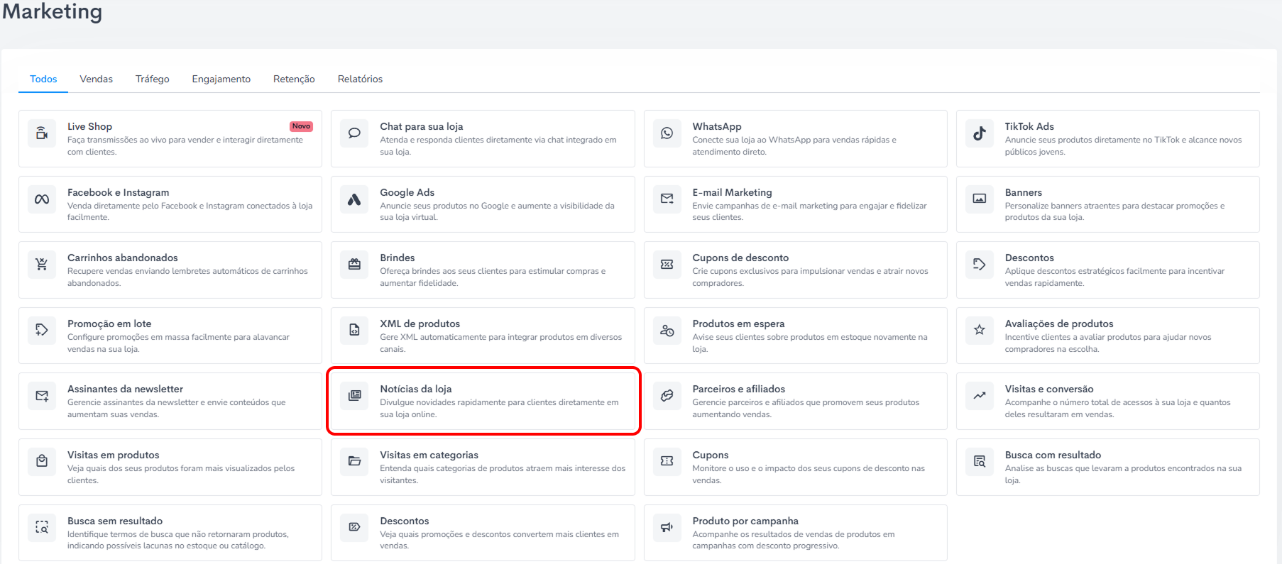Switch to the Vendas tab
The image size is (1282, 564).
point(96,79)
